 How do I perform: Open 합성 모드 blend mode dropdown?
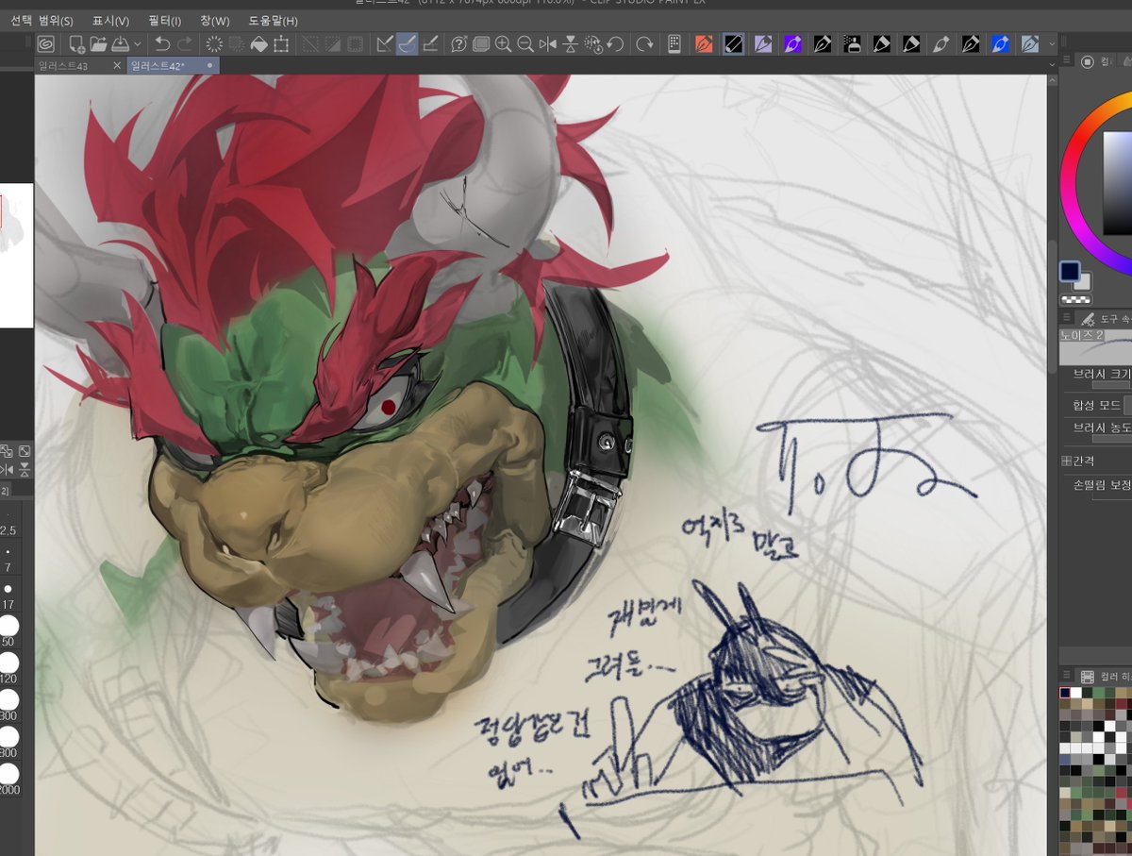(x=1126, y=405)
